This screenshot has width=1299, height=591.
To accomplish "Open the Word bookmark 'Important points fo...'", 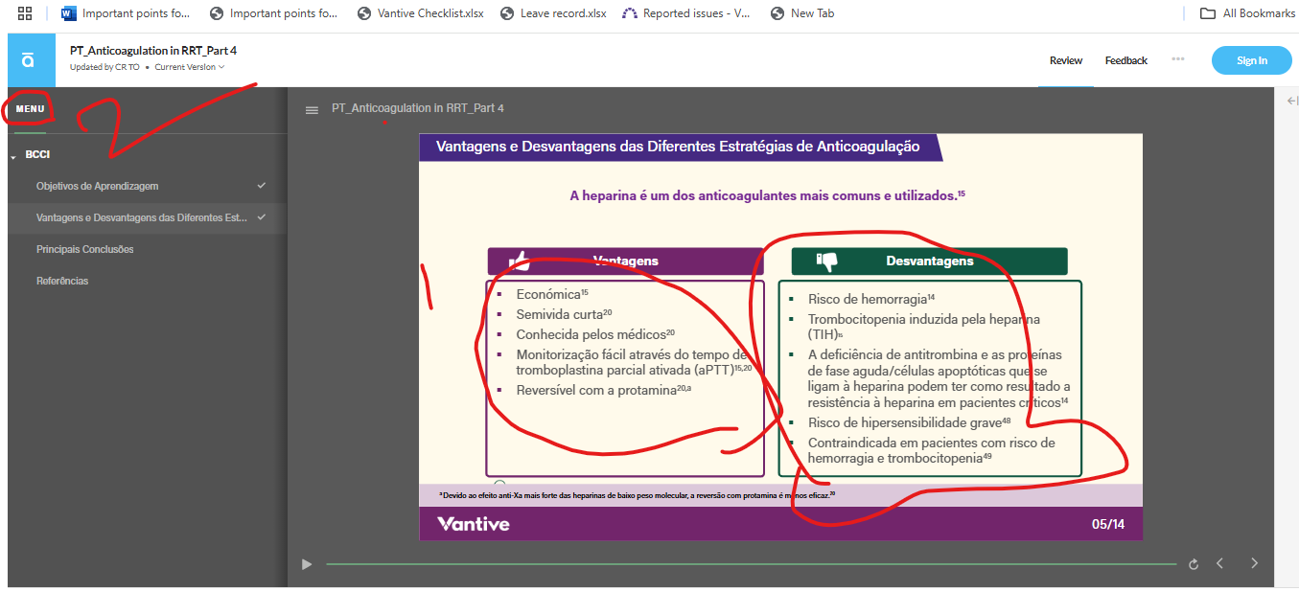I will point(125,13).
